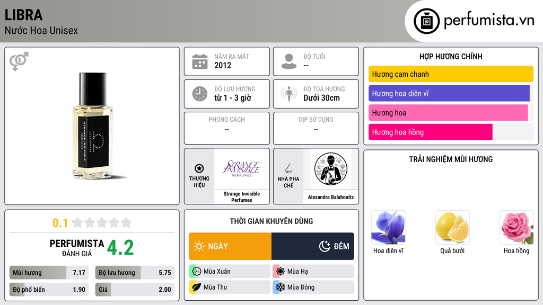543x305 pixels.
Task: Click the magenta Hương hoa hồng bar
Action: pyautogui.click(x=431, y=132)
